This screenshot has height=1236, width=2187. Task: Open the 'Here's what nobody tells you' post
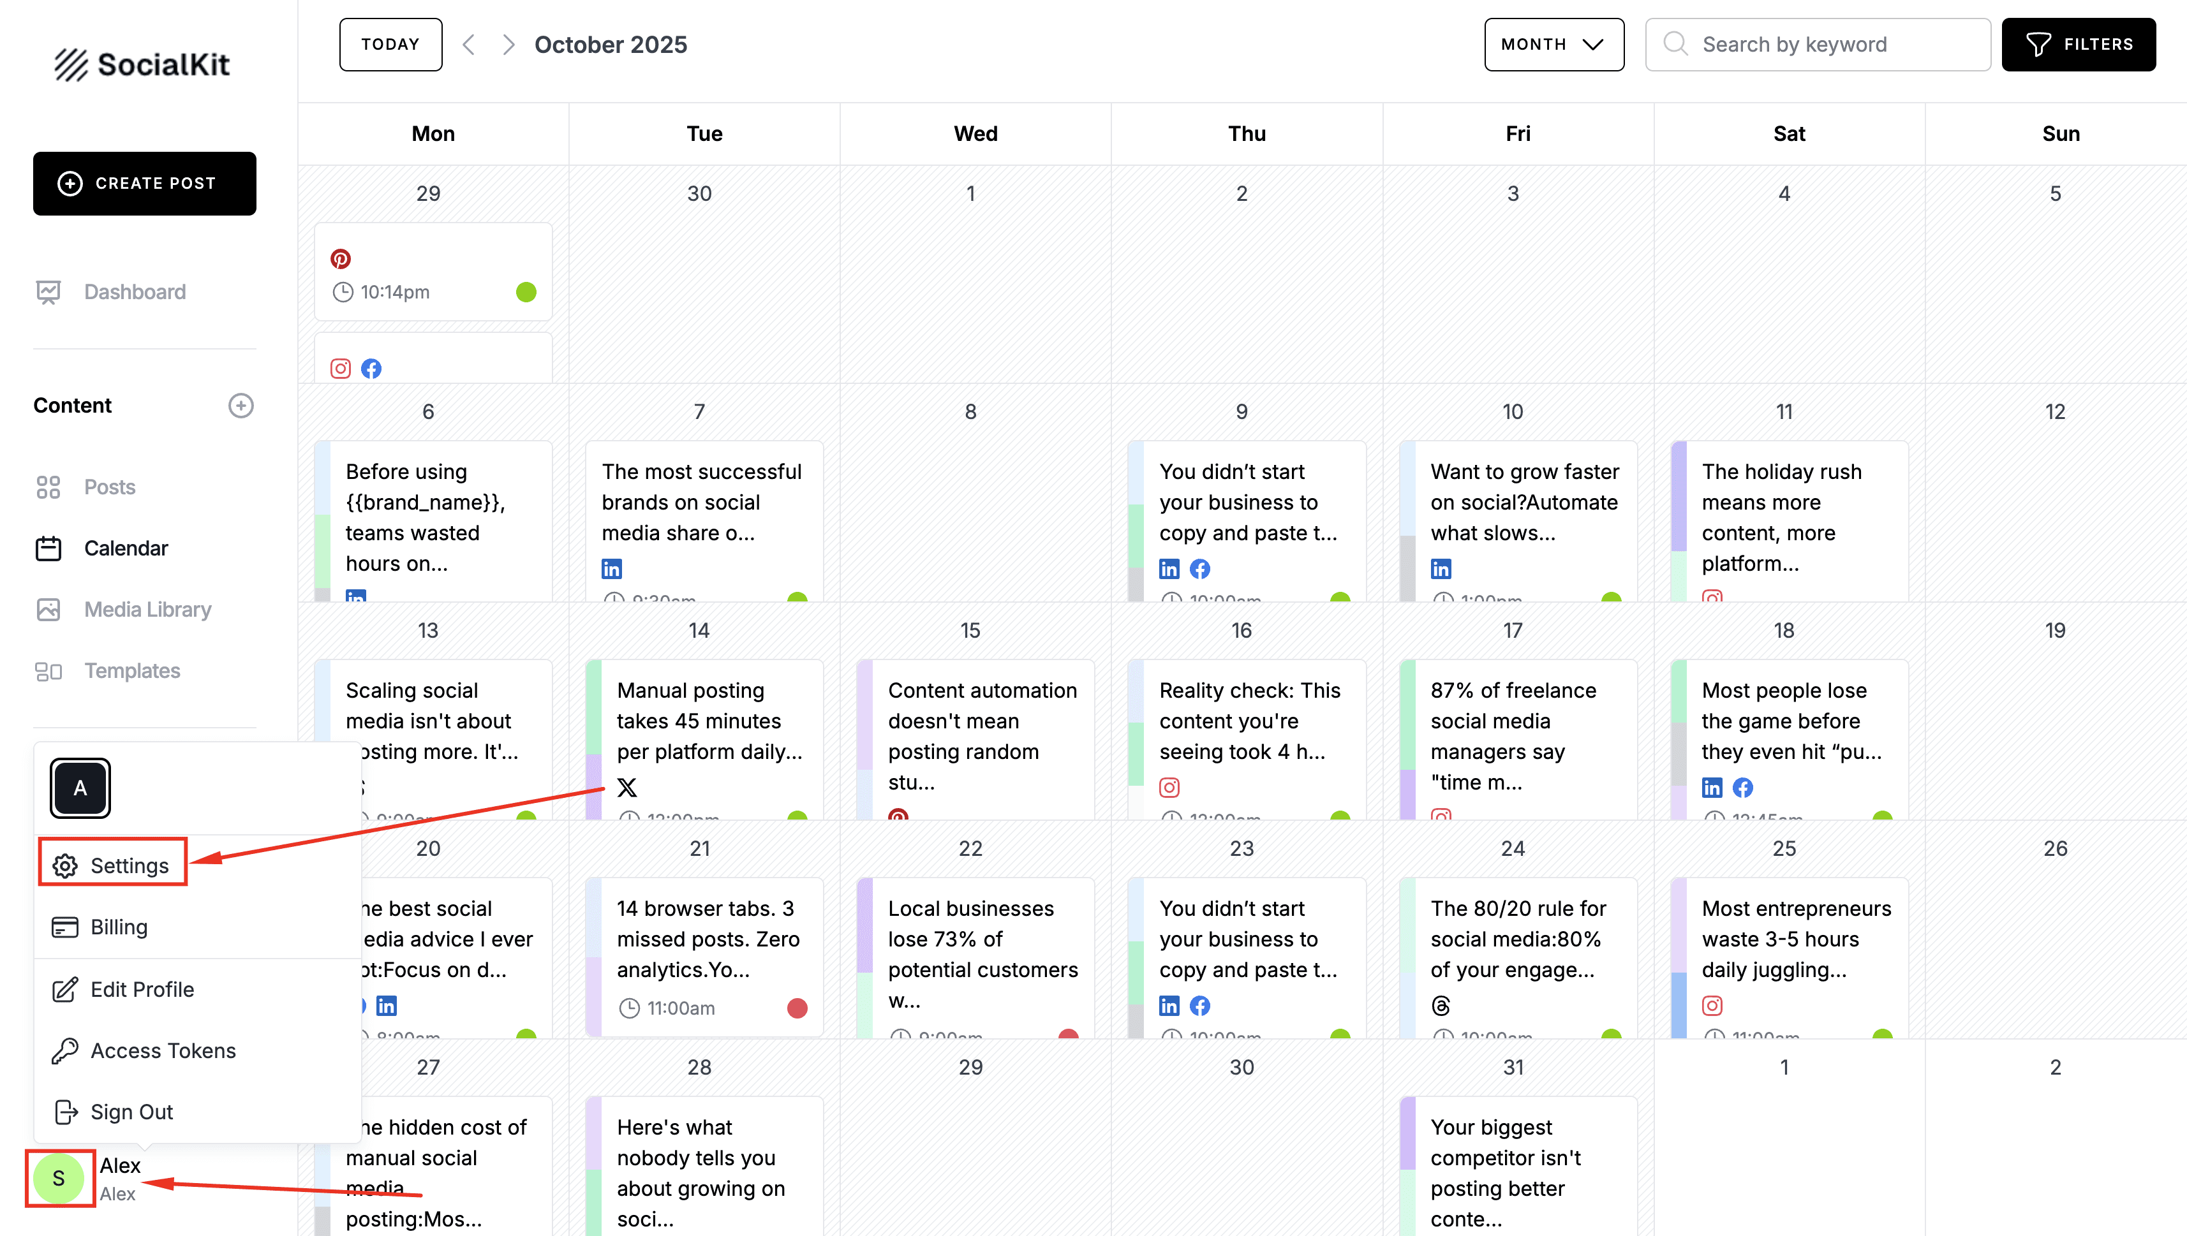click(704, 1166)
